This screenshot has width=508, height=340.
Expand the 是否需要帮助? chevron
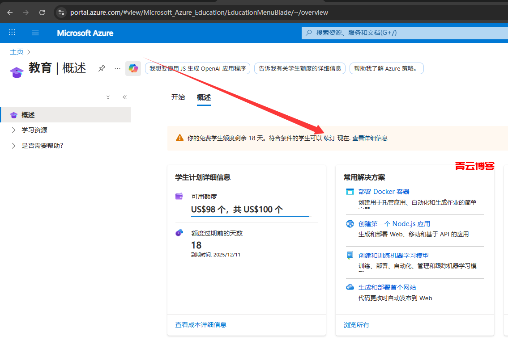pyautogui.click(x=13, y=146)
